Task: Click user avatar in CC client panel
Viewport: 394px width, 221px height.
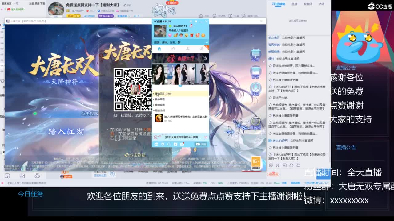Action: 160,31
